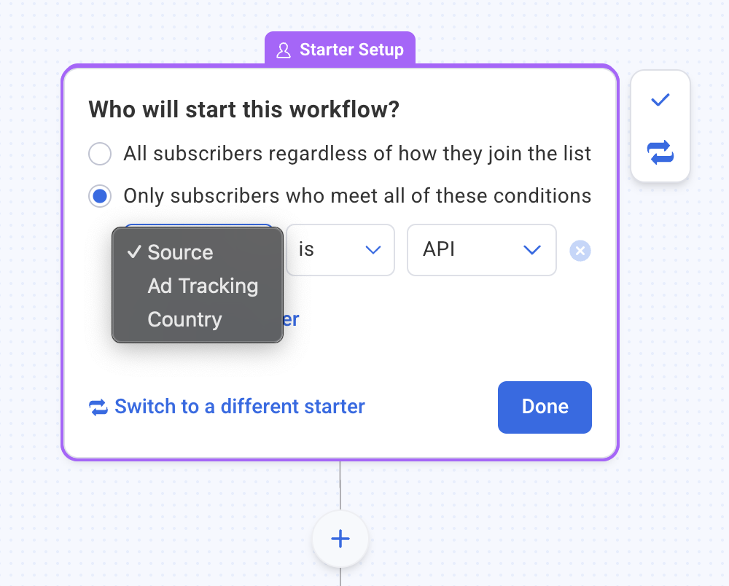Click the arrows icon beside 'Switch to a different starter'
The height and width of the screenshot is (586, 729).
[98, 407]
